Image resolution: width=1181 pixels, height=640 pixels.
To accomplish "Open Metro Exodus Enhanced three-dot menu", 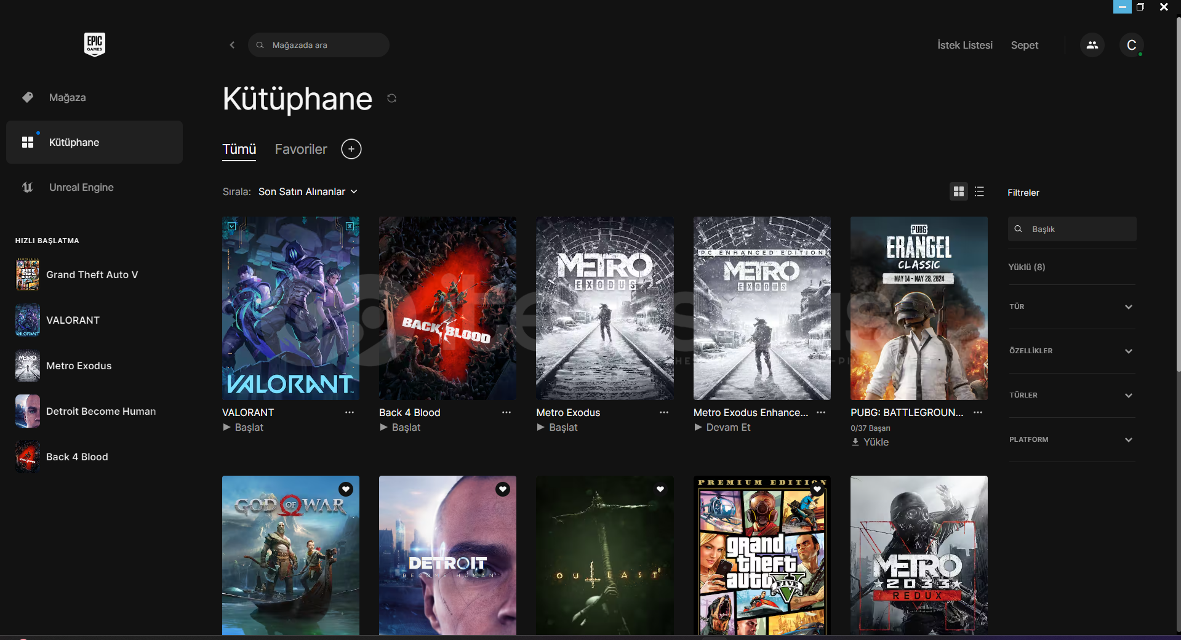I will pyautogui.click(x=821, y=412).
